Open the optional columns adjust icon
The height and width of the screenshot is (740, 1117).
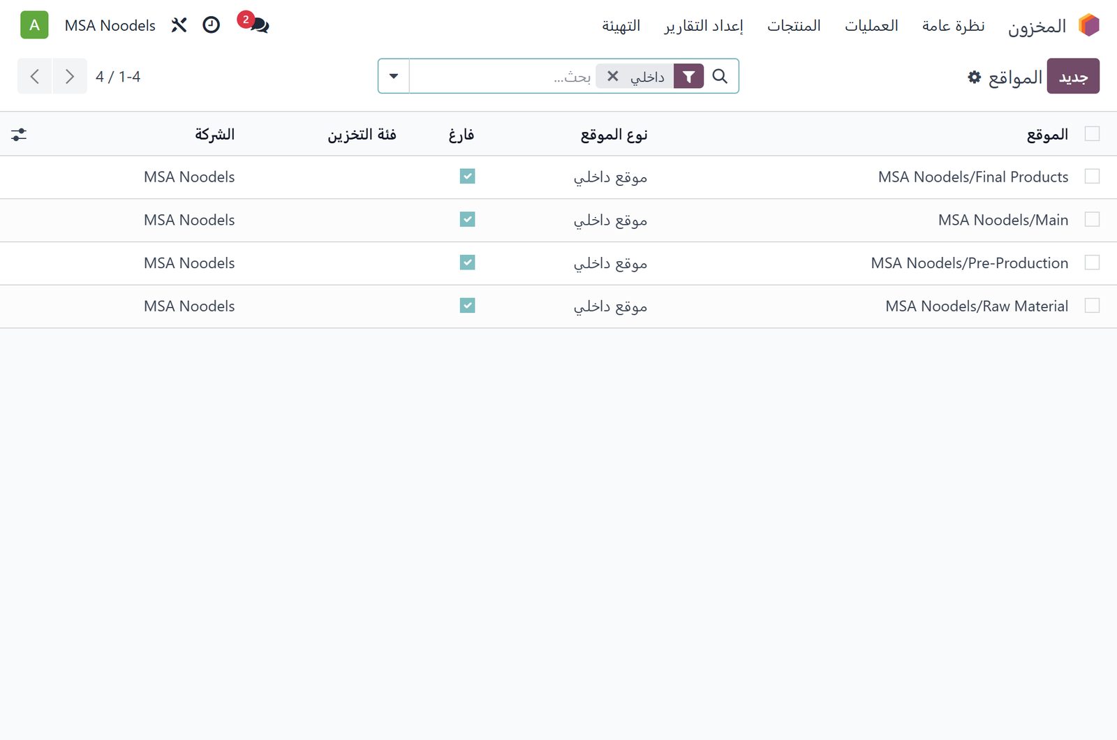(19, 134)
